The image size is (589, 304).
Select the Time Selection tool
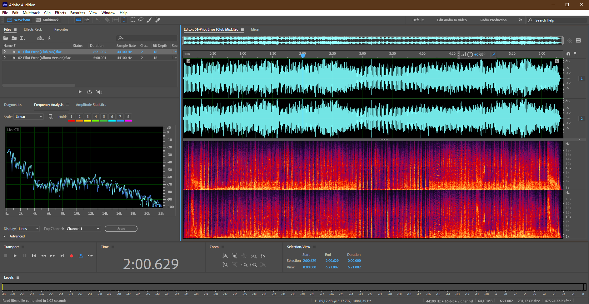(x=124, y=20)
